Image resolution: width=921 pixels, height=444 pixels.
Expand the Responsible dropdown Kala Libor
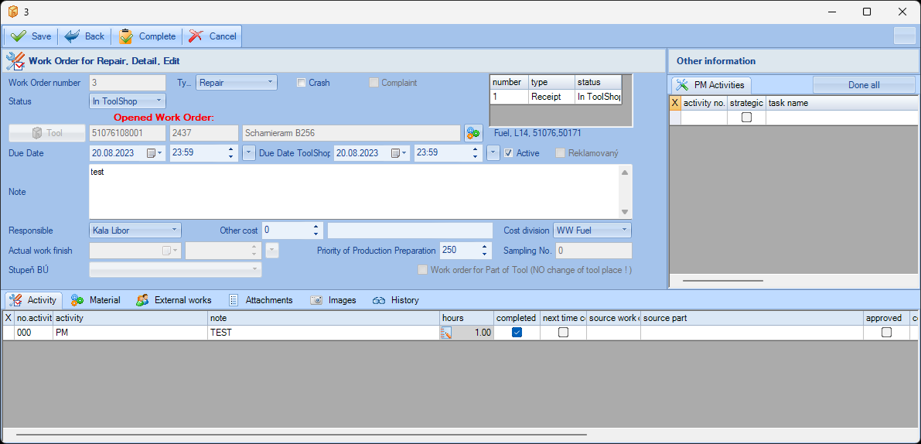point(135,230)
